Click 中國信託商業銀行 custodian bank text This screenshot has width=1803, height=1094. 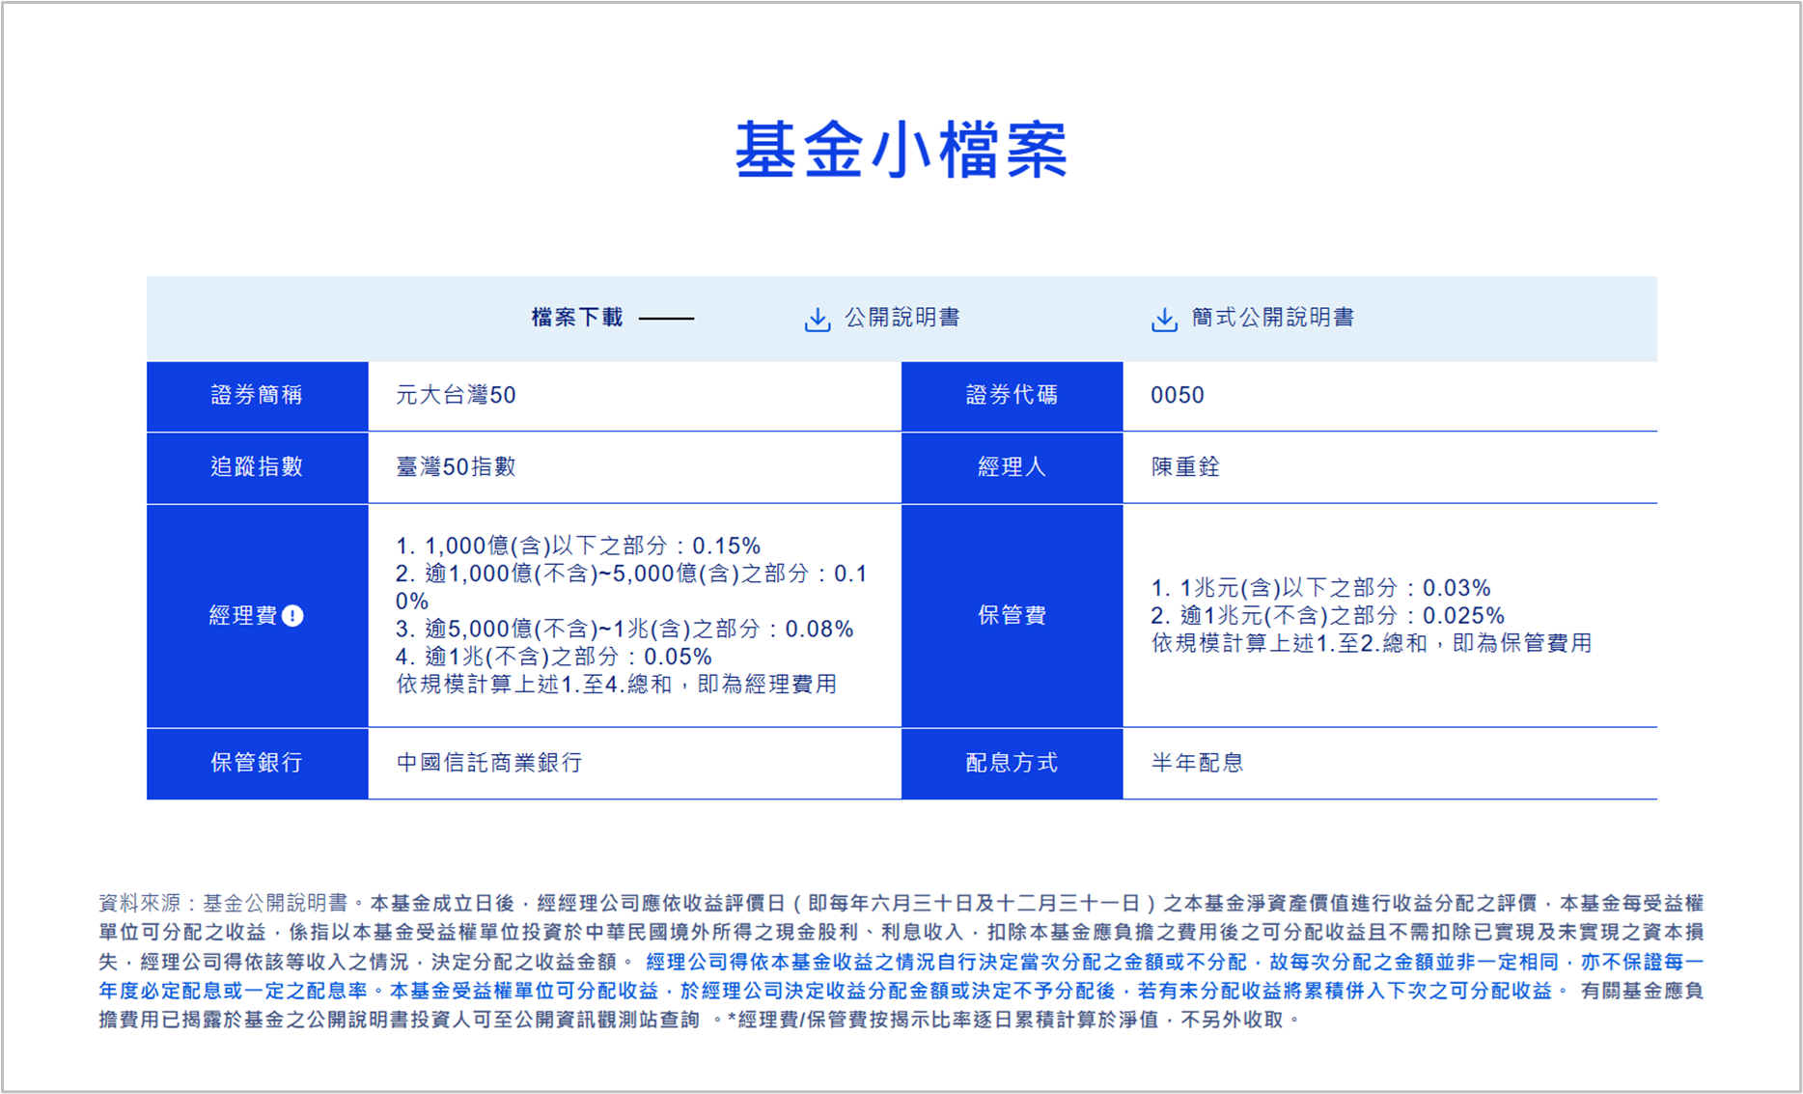click(486, 763)
